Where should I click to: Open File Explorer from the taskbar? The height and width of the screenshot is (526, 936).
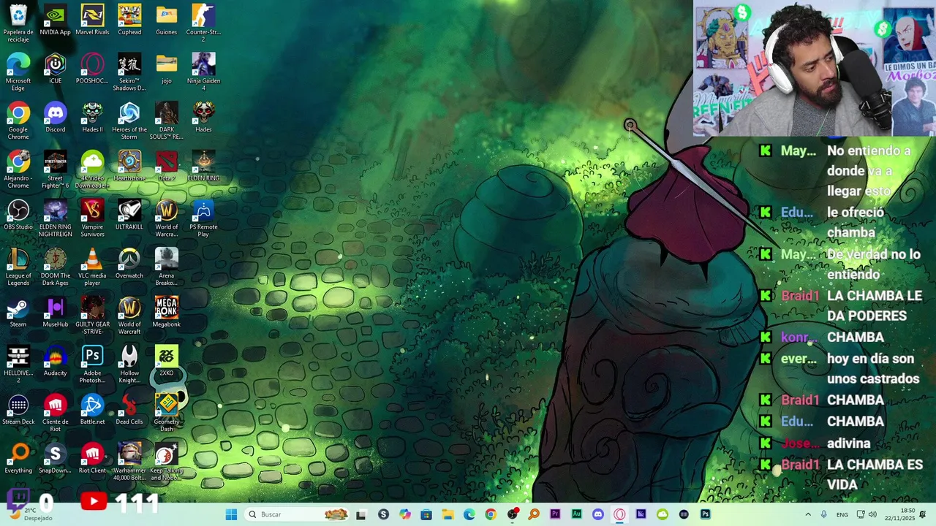tap(448, 514)
